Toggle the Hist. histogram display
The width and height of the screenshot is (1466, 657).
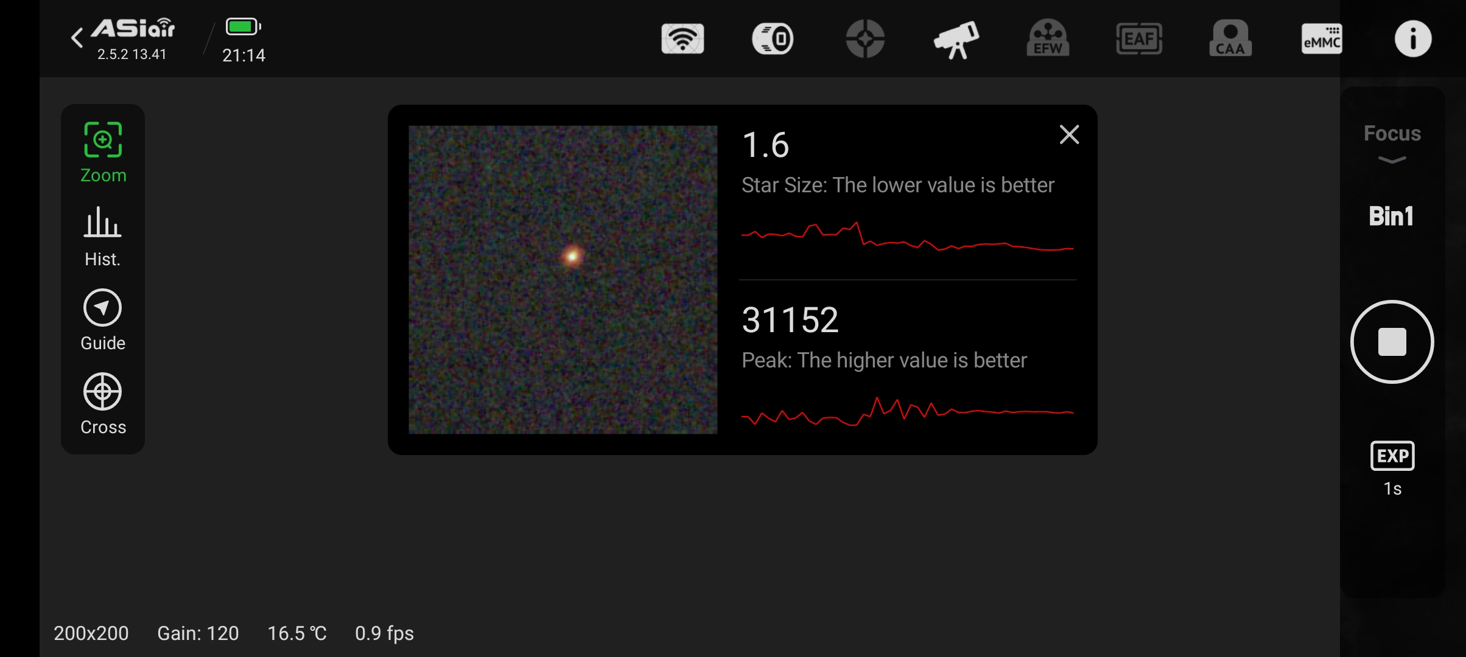point(103,236)
